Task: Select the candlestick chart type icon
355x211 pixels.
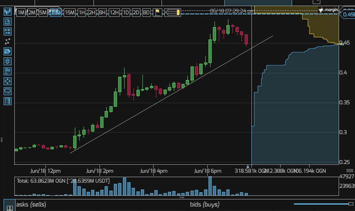Action: click(8, 12)
